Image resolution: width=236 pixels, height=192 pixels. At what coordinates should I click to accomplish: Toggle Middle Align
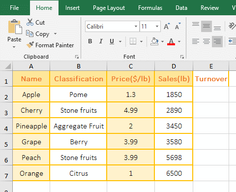point(206,26)
